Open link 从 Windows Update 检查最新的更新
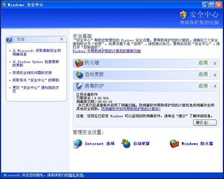224x179 pixels. [35, 64]
